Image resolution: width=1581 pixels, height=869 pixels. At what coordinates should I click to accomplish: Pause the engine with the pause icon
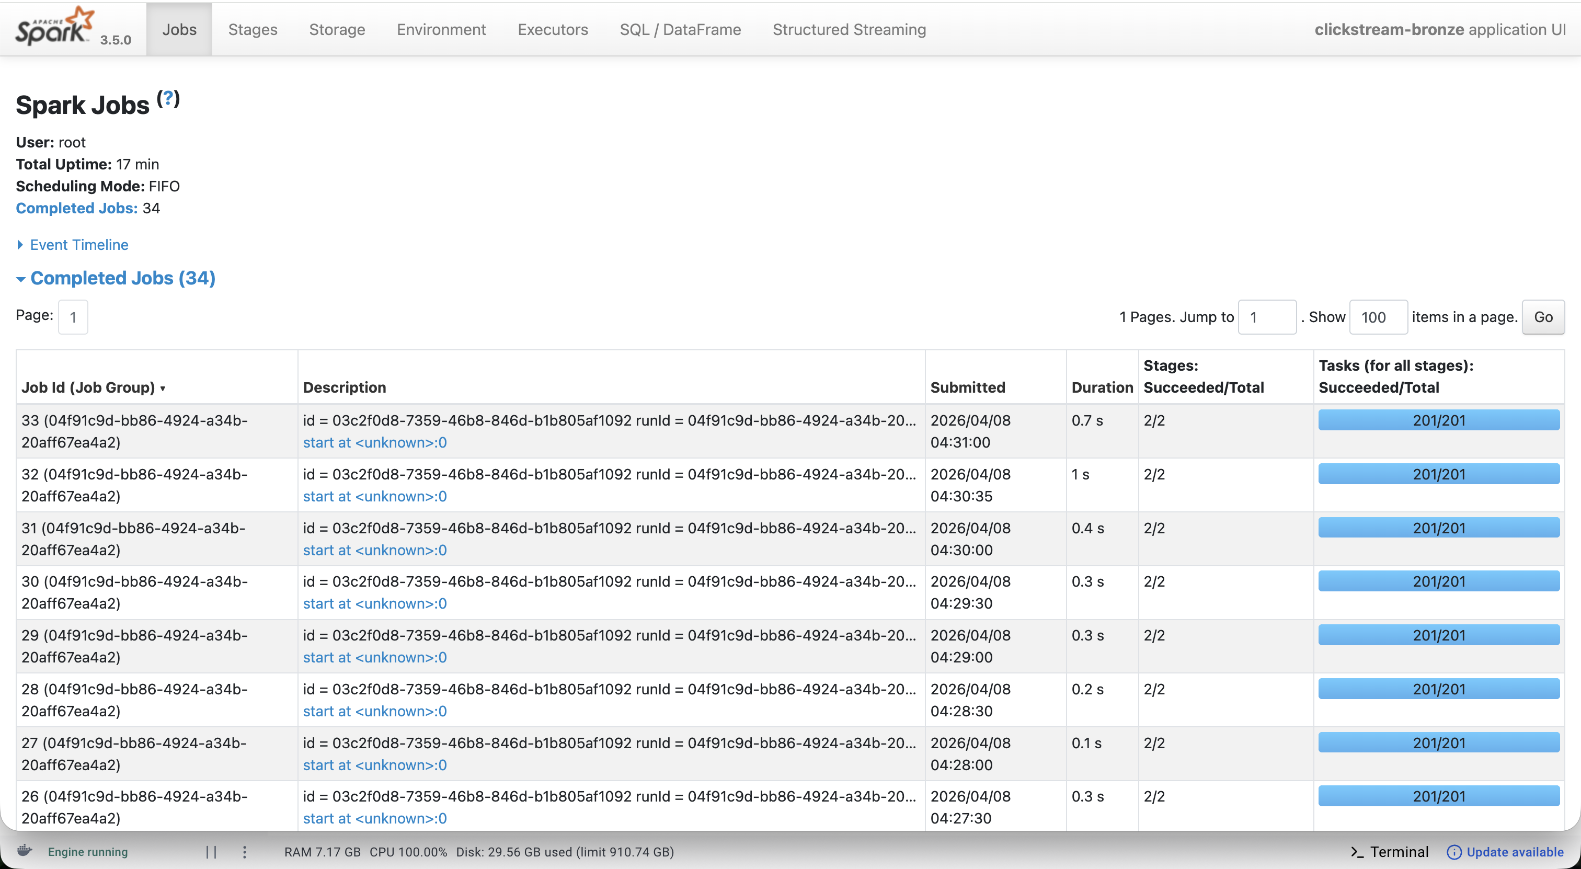(211, 852)
